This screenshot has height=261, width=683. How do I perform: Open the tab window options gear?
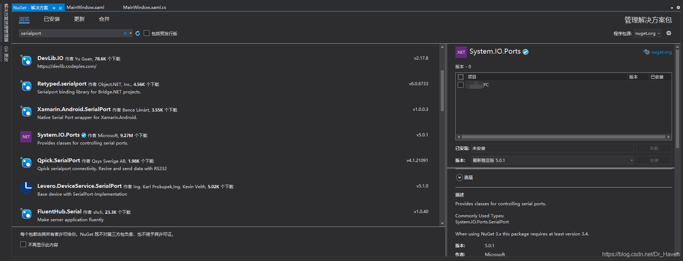point(678,7)
